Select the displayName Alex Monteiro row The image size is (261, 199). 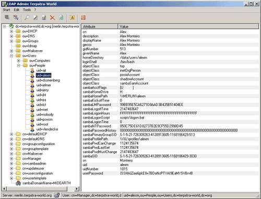point(170,40)
